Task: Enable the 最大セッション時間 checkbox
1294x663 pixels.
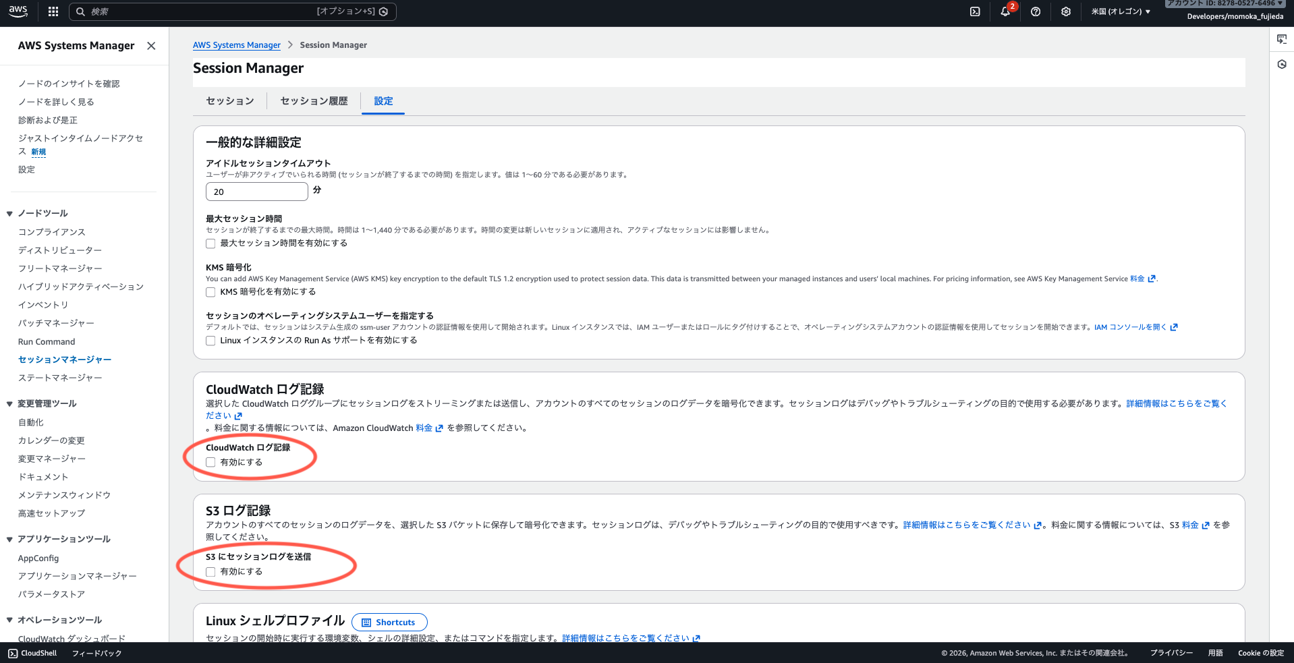Action: click(x=210, y=243)
